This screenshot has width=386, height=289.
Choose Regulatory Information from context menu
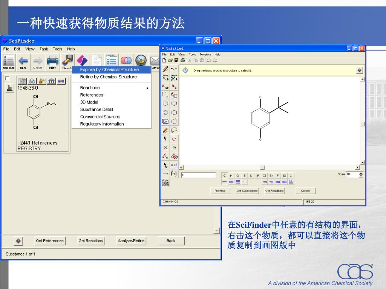coord(111,124)
